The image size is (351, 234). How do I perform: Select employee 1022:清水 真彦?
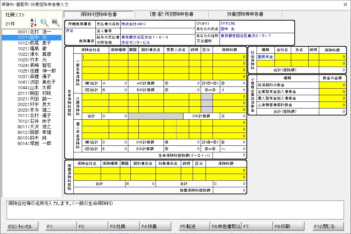(32, 54)
